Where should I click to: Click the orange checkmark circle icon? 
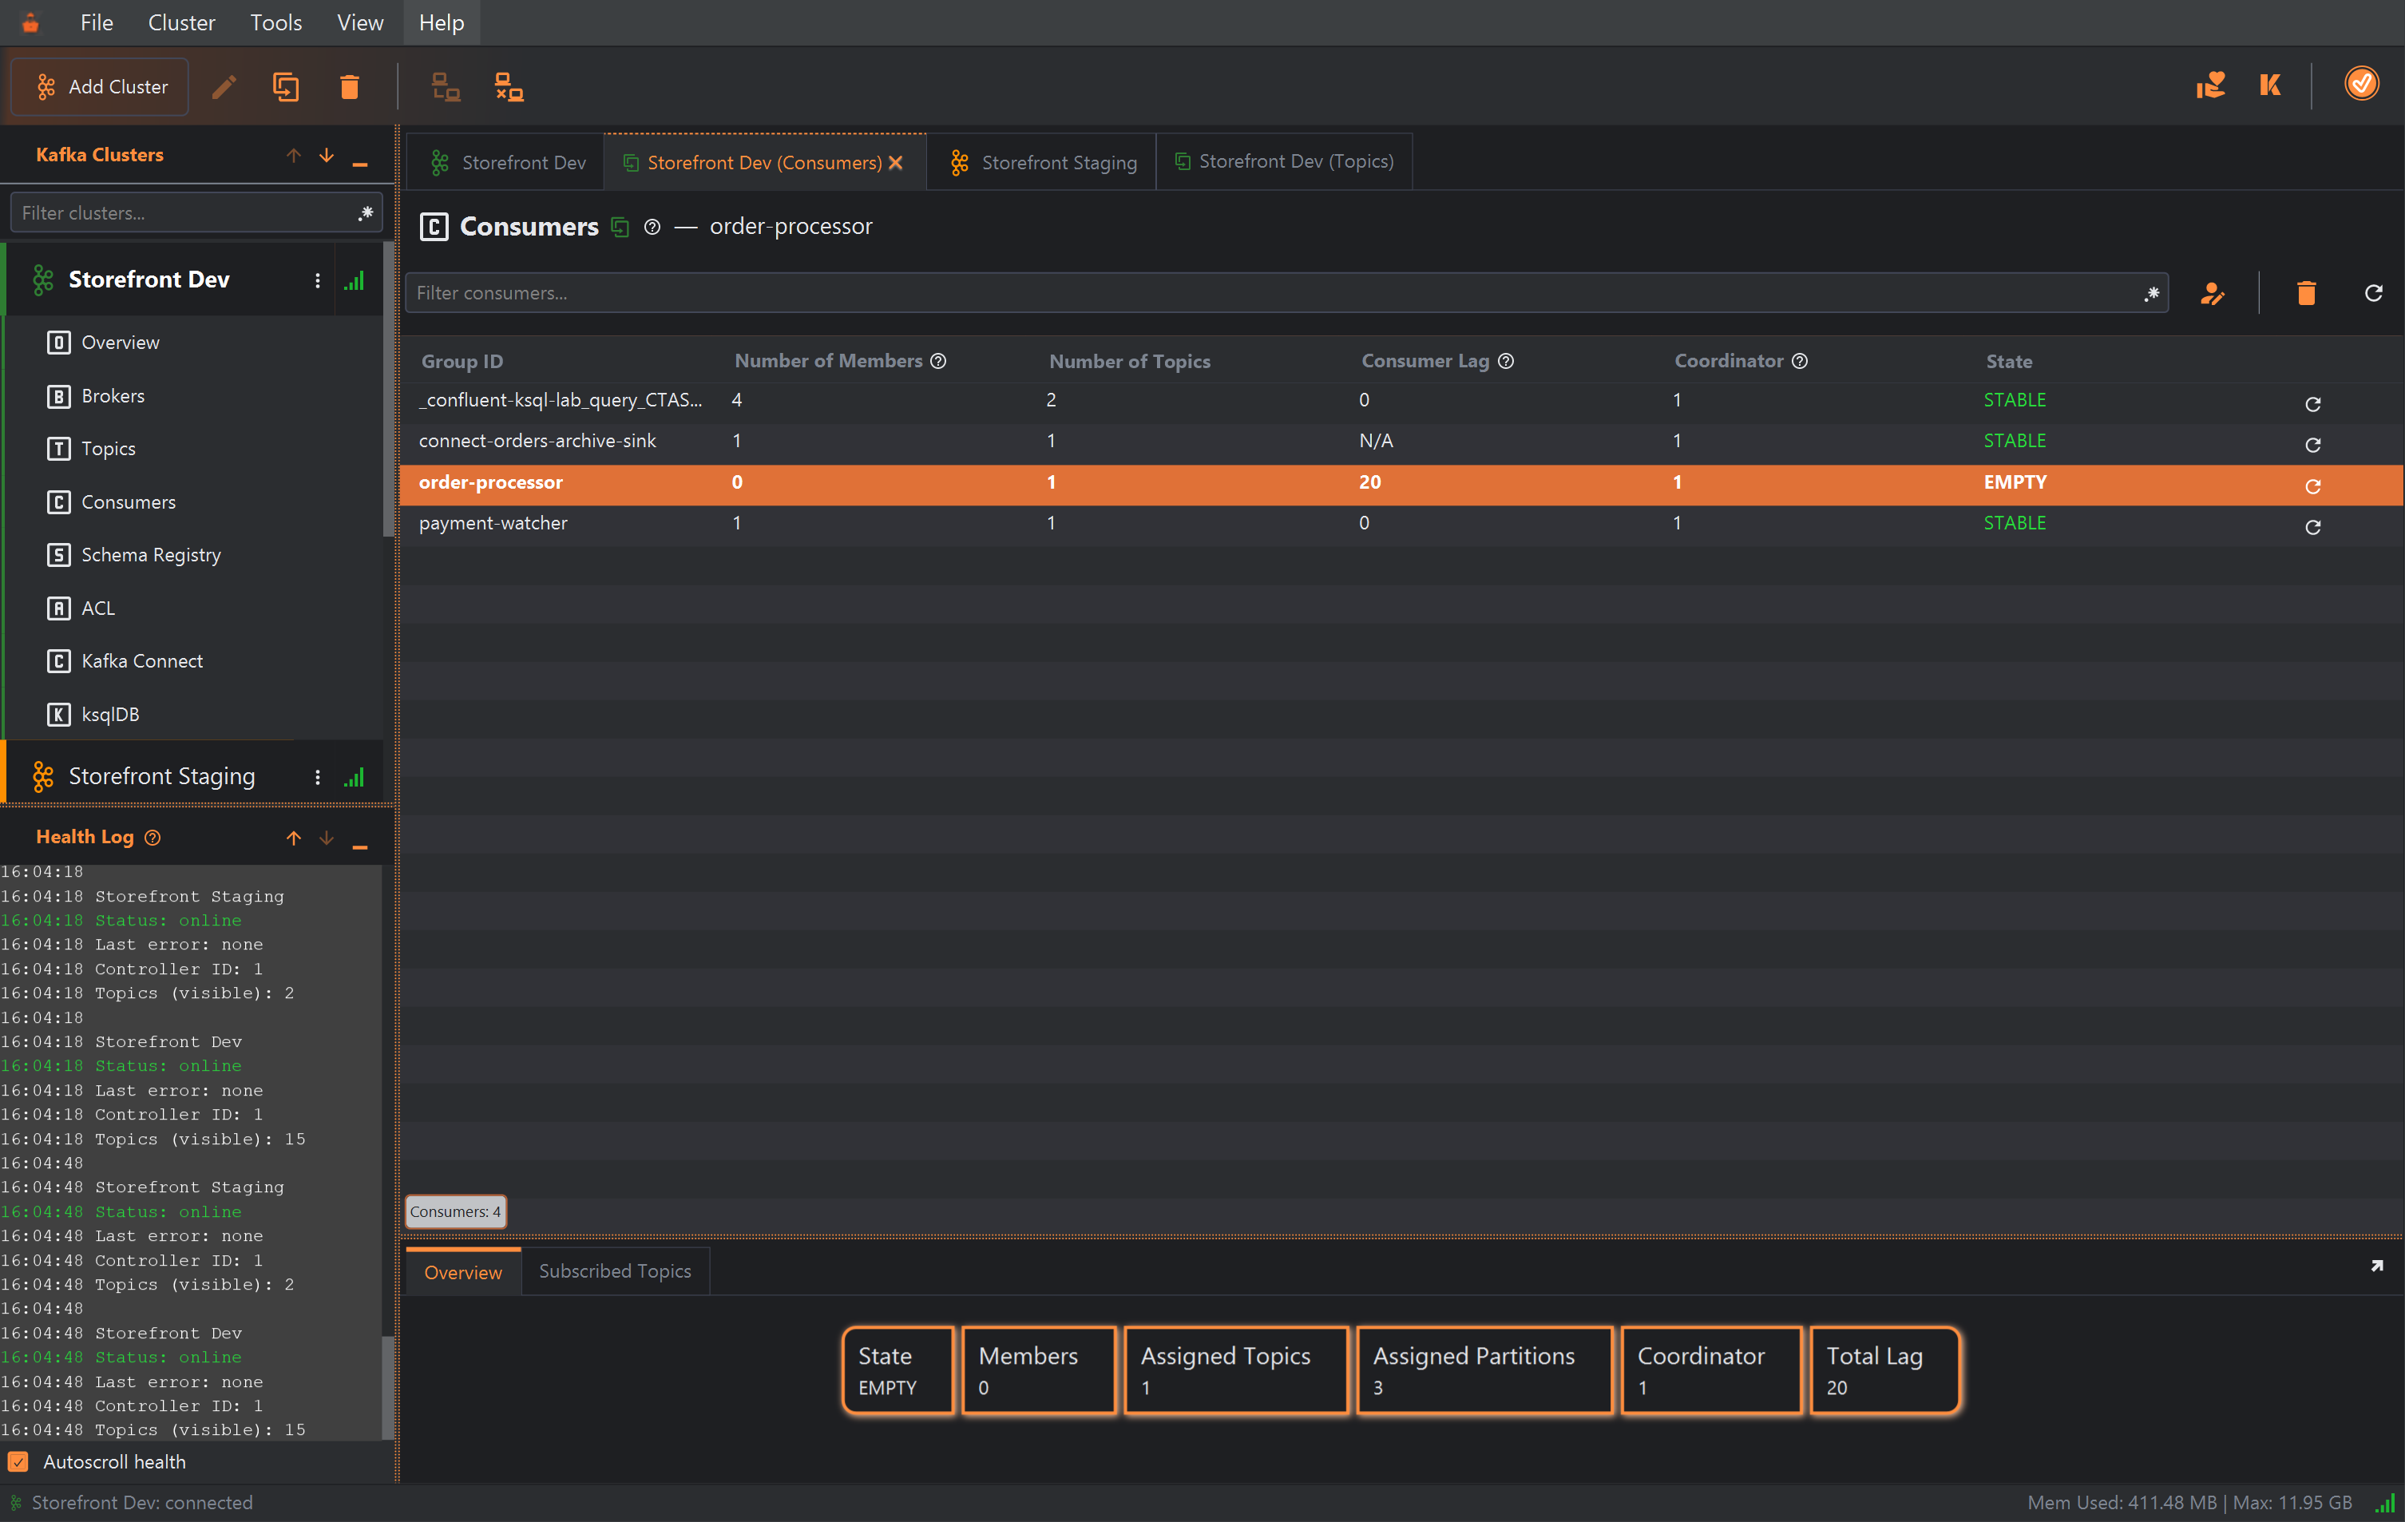2361,84
